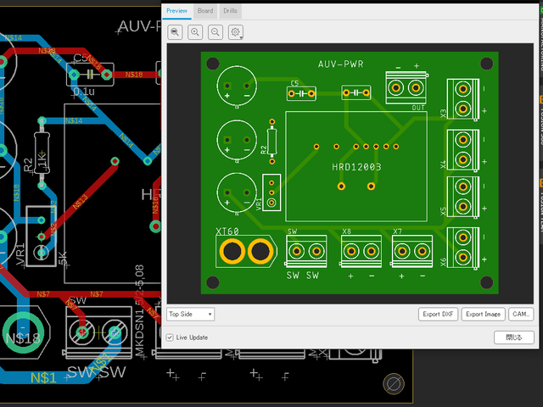The width and height of the screenshot is (543, 407).
Task: Click the X5 label in the preview
Action: (x=443, y=211)
